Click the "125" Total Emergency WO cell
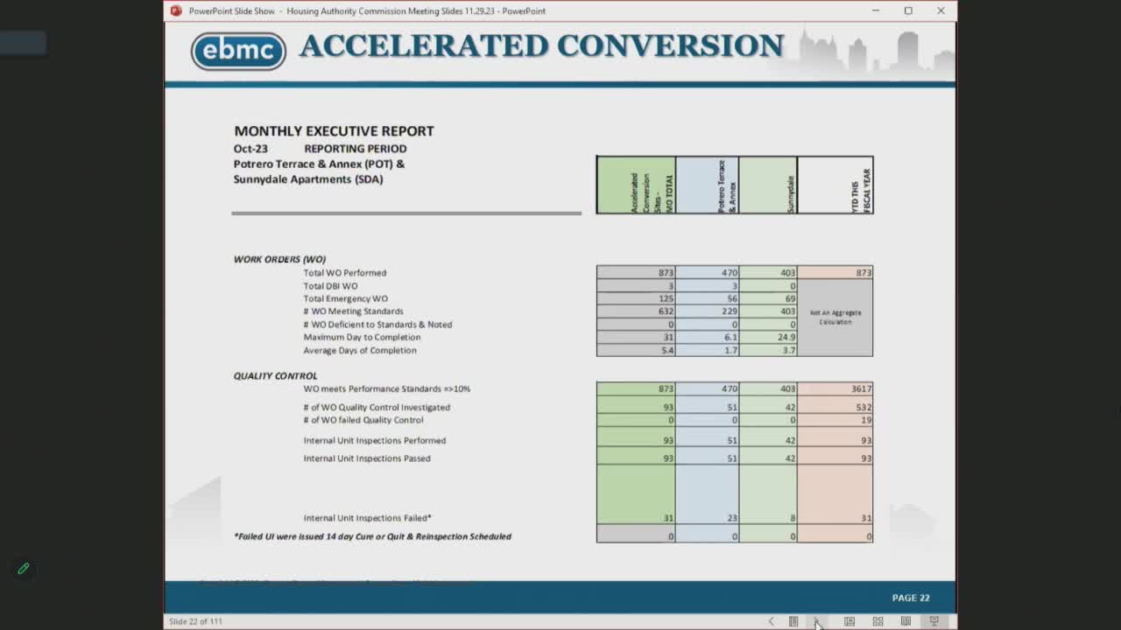The image size is (1121, 630). [x=636, y=298]
